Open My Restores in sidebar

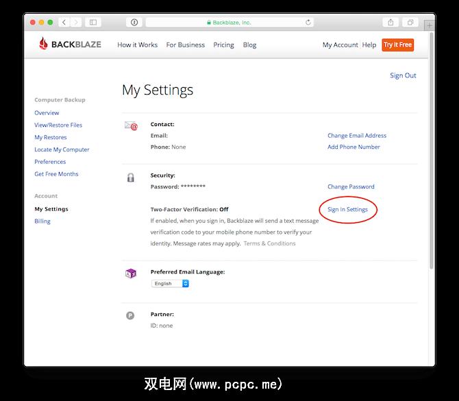click(50, 137)
